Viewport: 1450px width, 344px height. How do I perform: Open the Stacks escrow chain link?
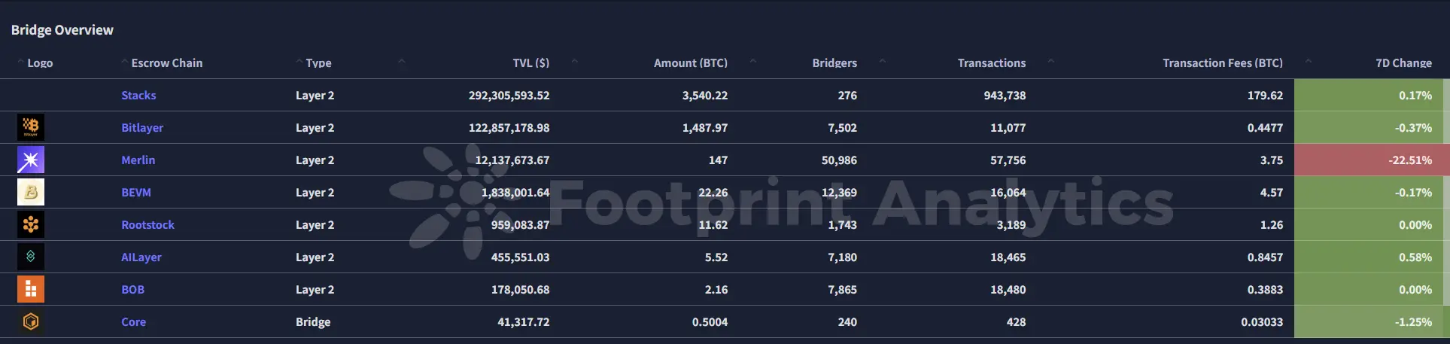[138, 96]
